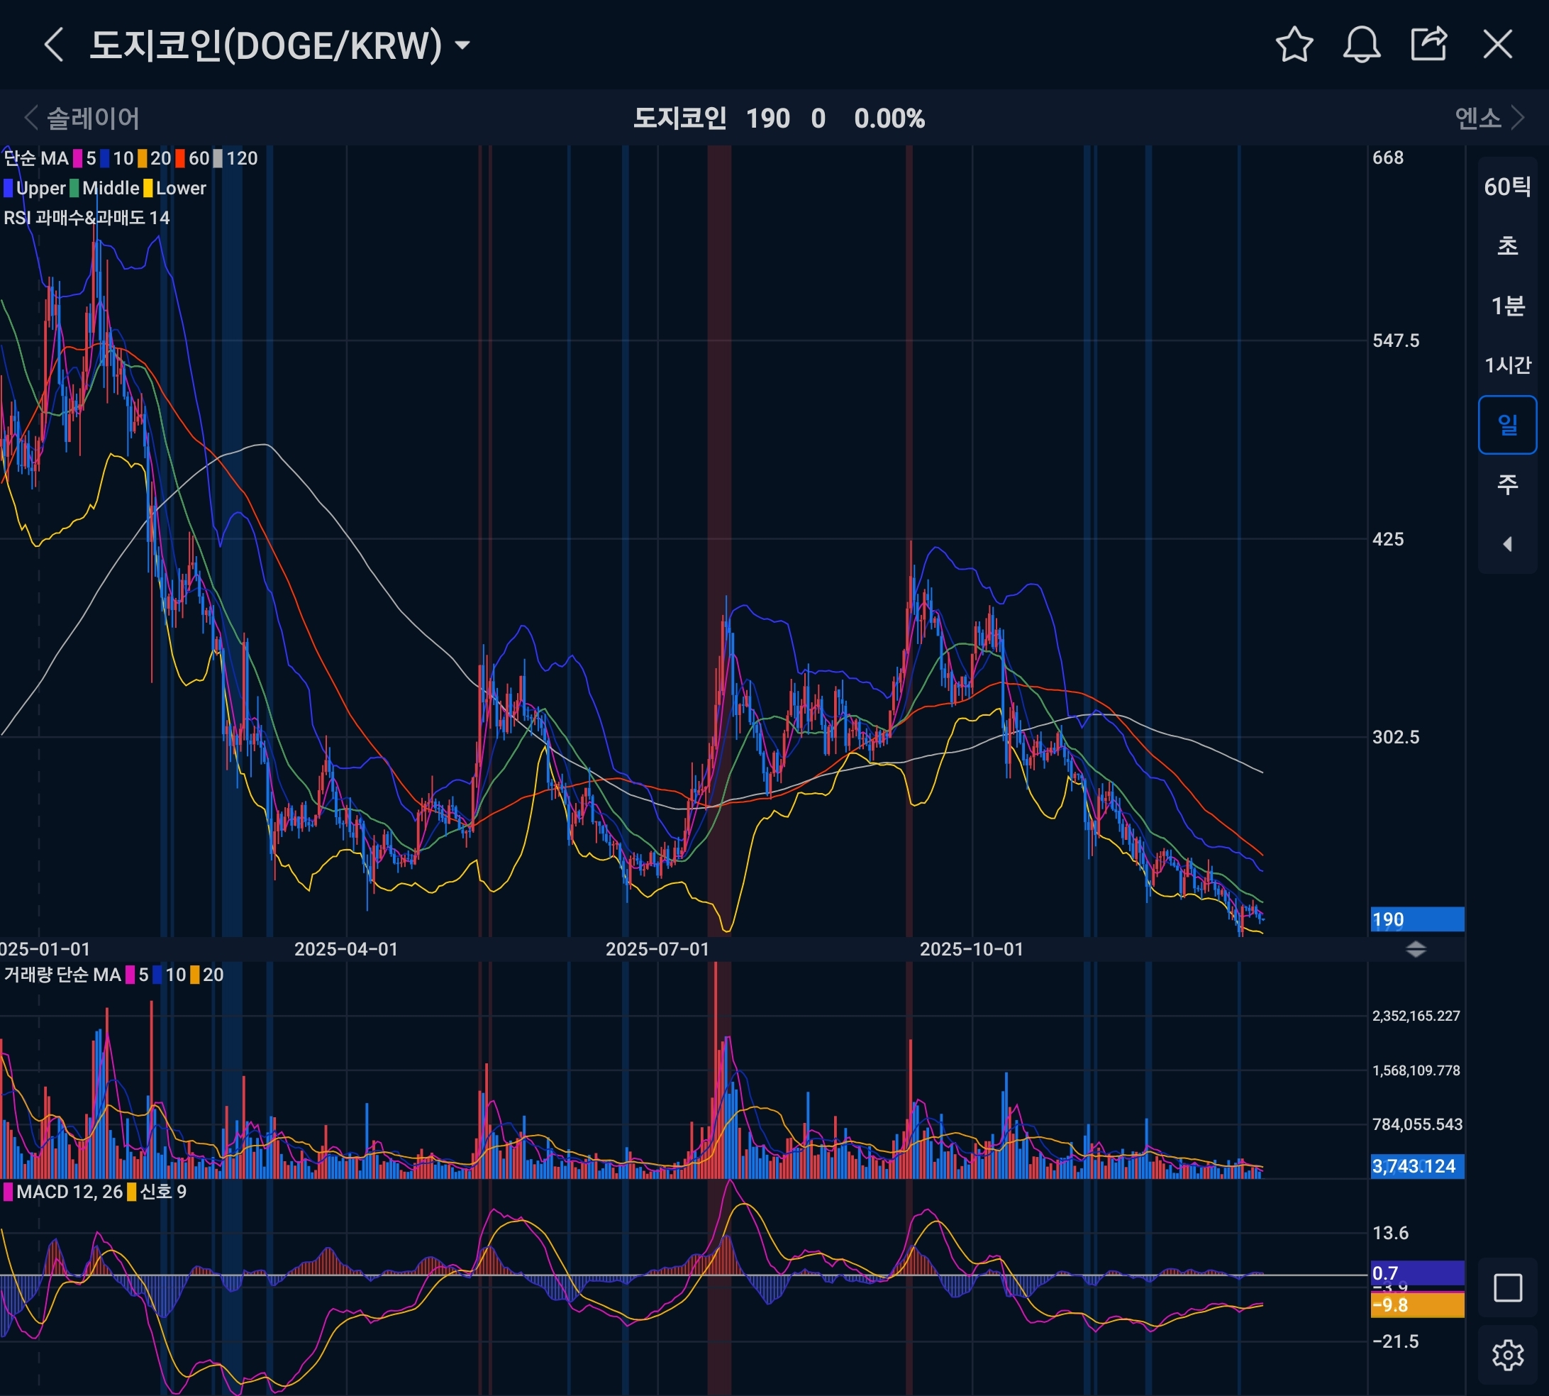Switch to 1분 timeframe
Screen dimensions: 1549x1396
1507,306
